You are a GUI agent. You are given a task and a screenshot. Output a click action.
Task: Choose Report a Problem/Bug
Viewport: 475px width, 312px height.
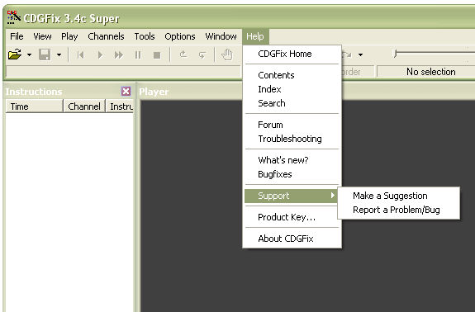tap(399, 210)
